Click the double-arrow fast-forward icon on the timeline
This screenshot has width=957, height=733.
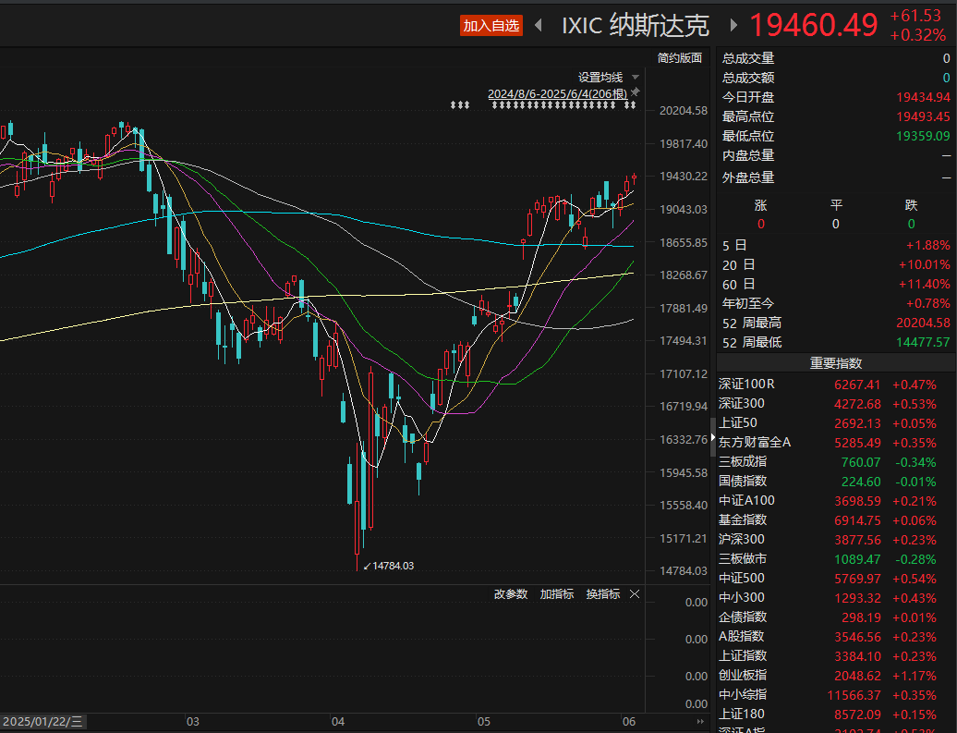(700, 722)
